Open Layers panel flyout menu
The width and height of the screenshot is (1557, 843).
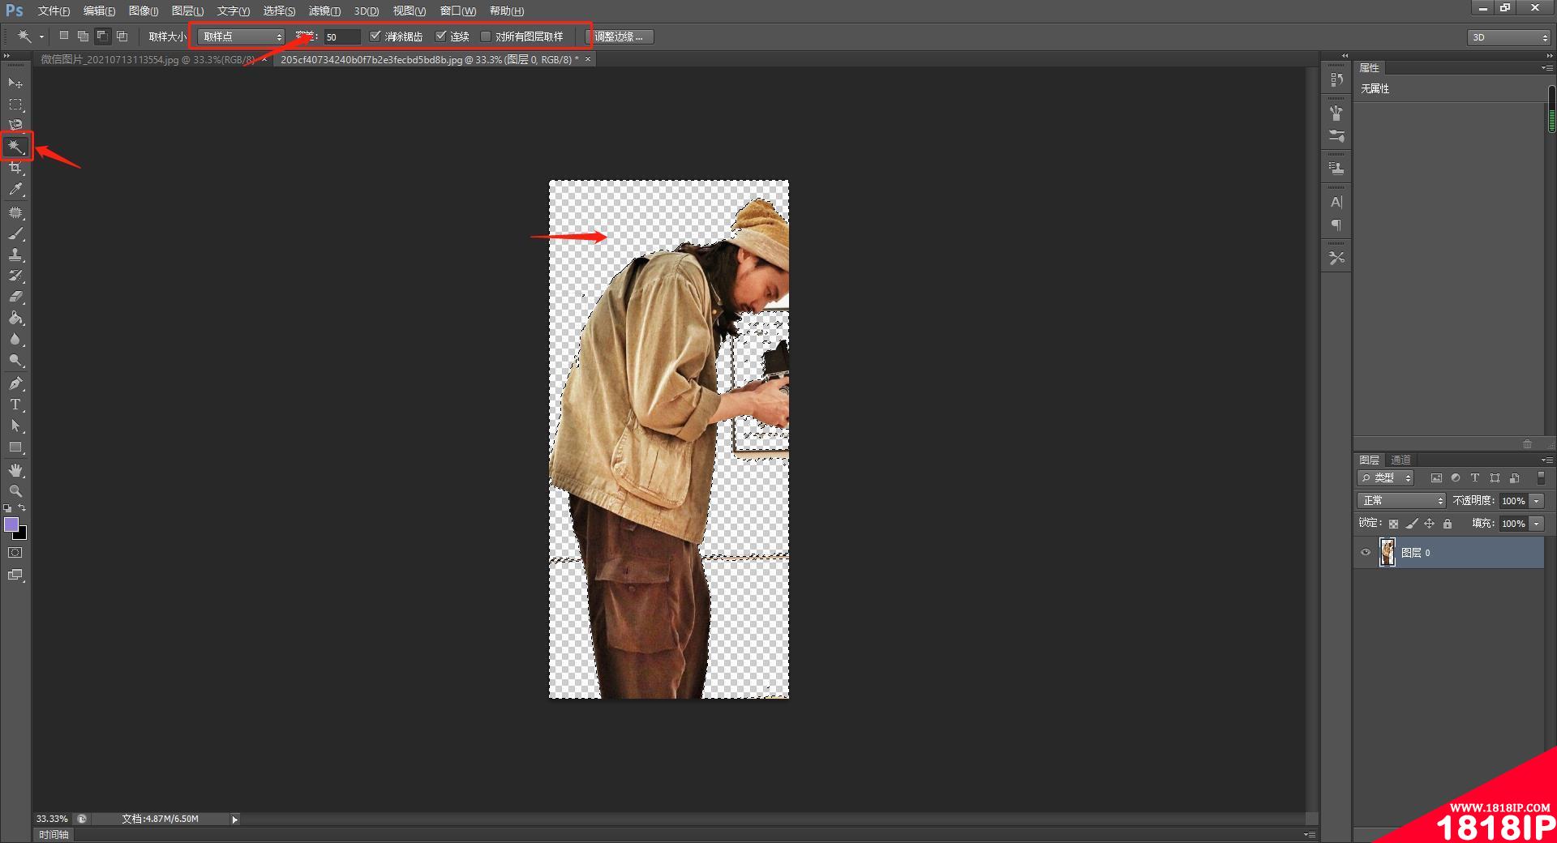pos(1547,460)
